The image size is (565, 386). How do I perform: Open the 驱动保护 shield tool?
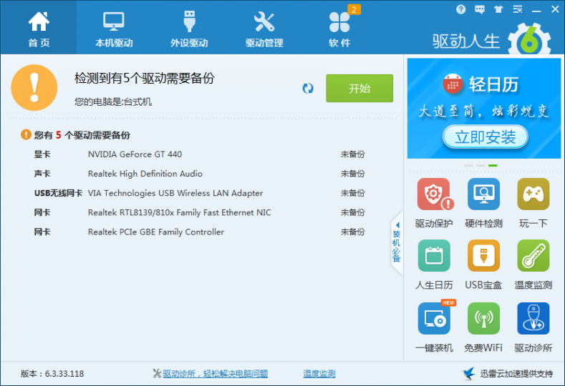[x=434, y=203]
